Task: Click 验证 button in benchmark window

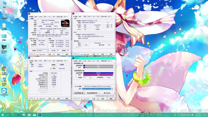Action: click(x=103, y=99)
